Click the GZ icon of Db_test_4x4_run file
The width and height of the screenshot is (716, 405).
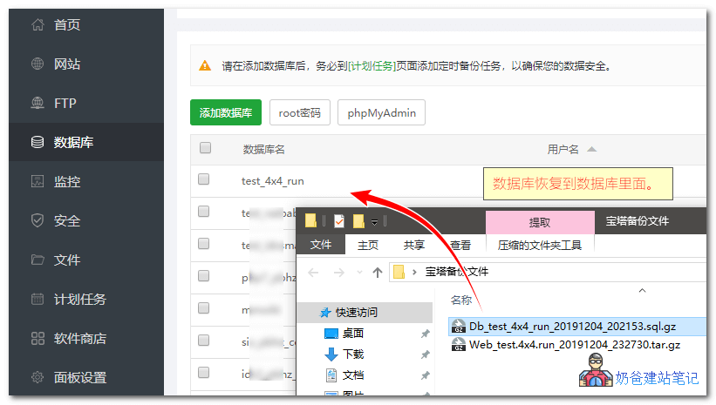coord(459,326)
